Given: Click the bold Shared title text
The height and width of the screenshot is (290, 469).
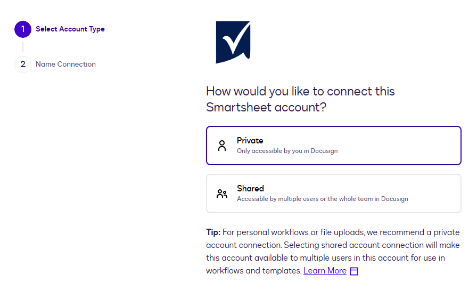Looking at the screenshot, I should [250, 189].
